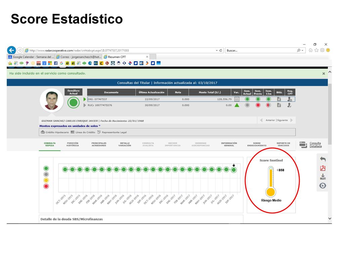Click red legend circle beside the chart
This screenshot has height=258, width=344.
click(x=46, y=186)
